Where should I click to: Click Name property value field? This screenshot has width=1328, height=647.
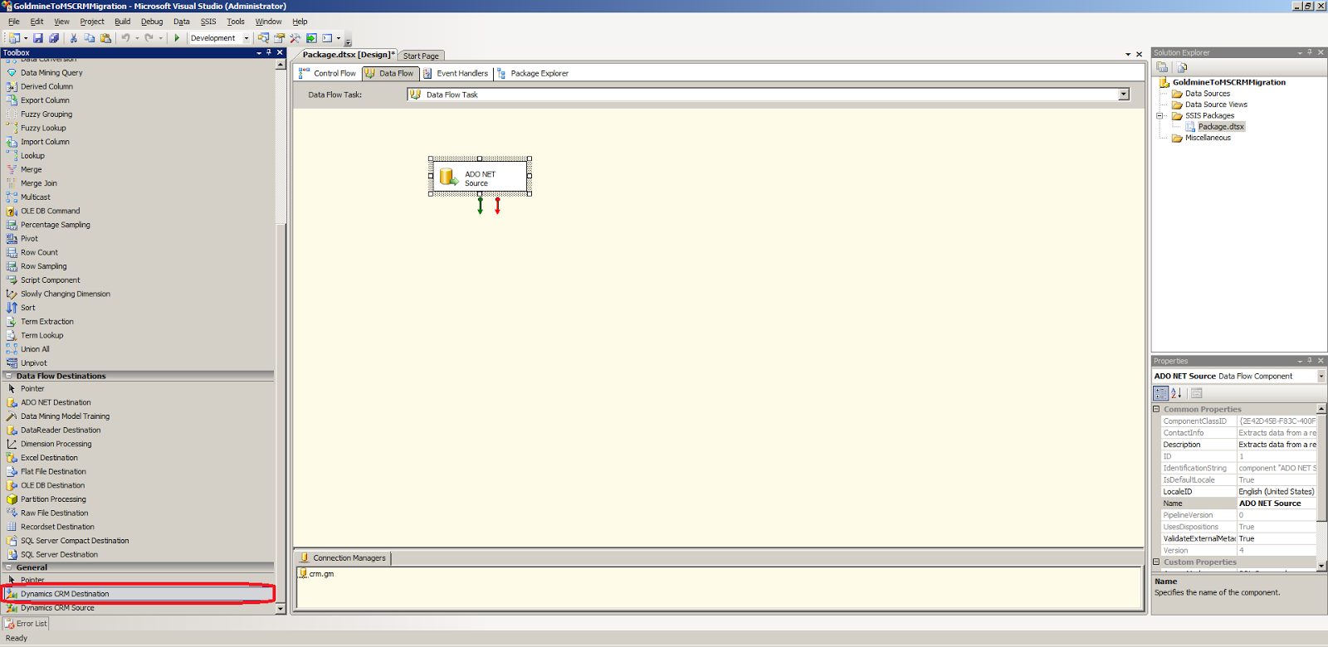click(x=1277, y=503)
